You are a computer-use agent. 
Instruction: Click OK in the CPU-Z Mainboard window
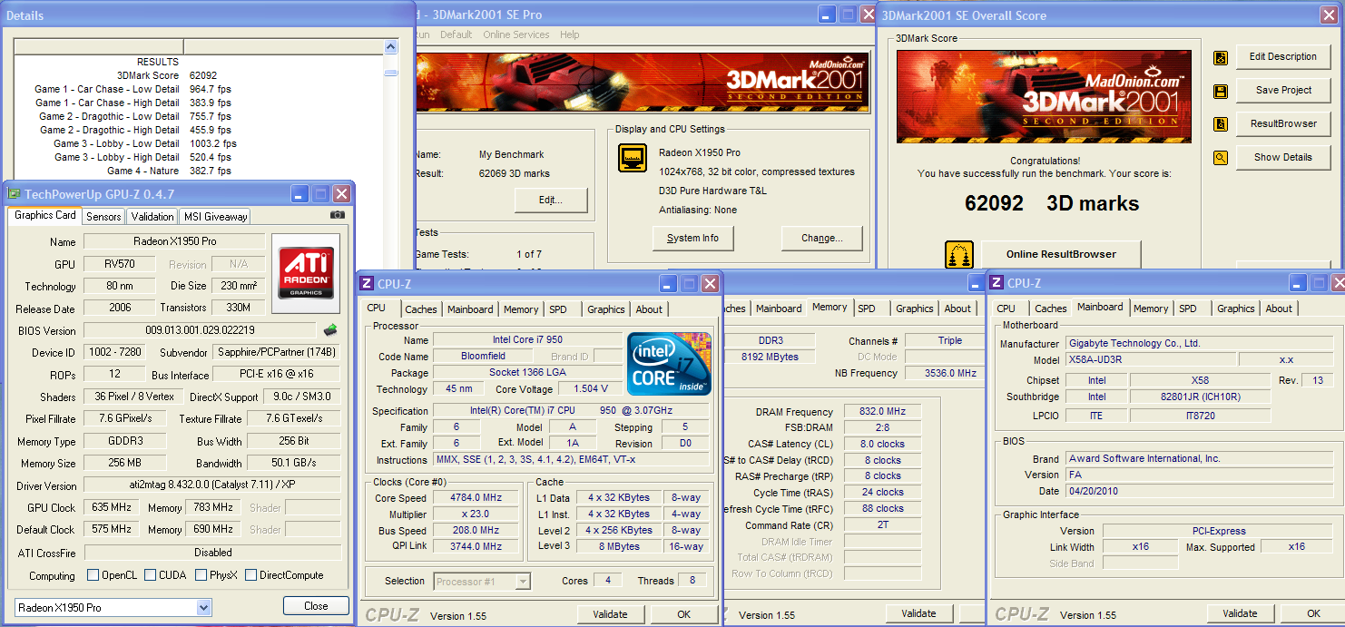[1313, 613]
